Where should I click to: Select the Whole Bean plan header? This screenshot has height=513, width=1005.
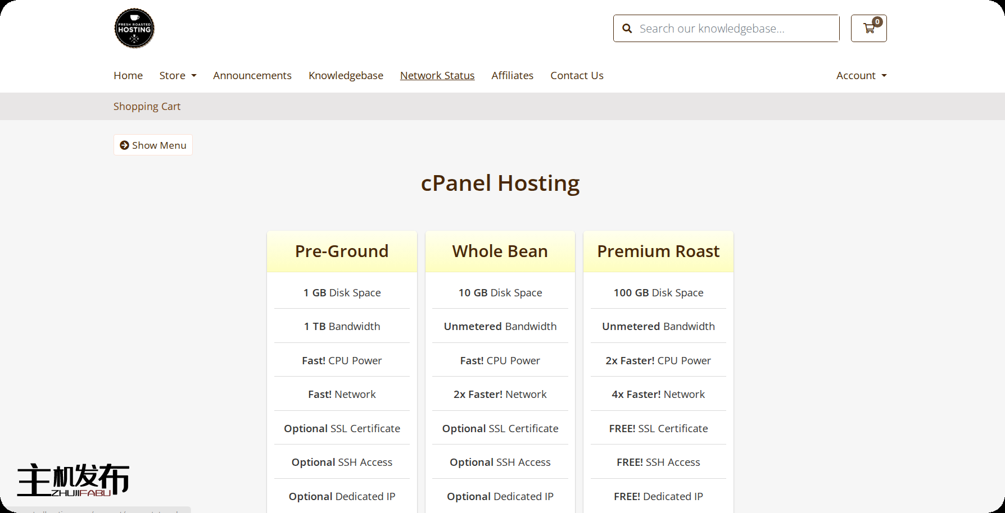[x=500, y=251]
